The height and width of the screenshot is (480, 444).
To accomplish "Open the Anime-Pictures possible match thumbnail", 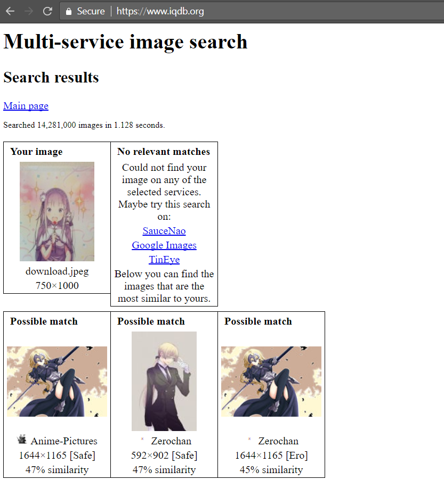I will point(57,382).
